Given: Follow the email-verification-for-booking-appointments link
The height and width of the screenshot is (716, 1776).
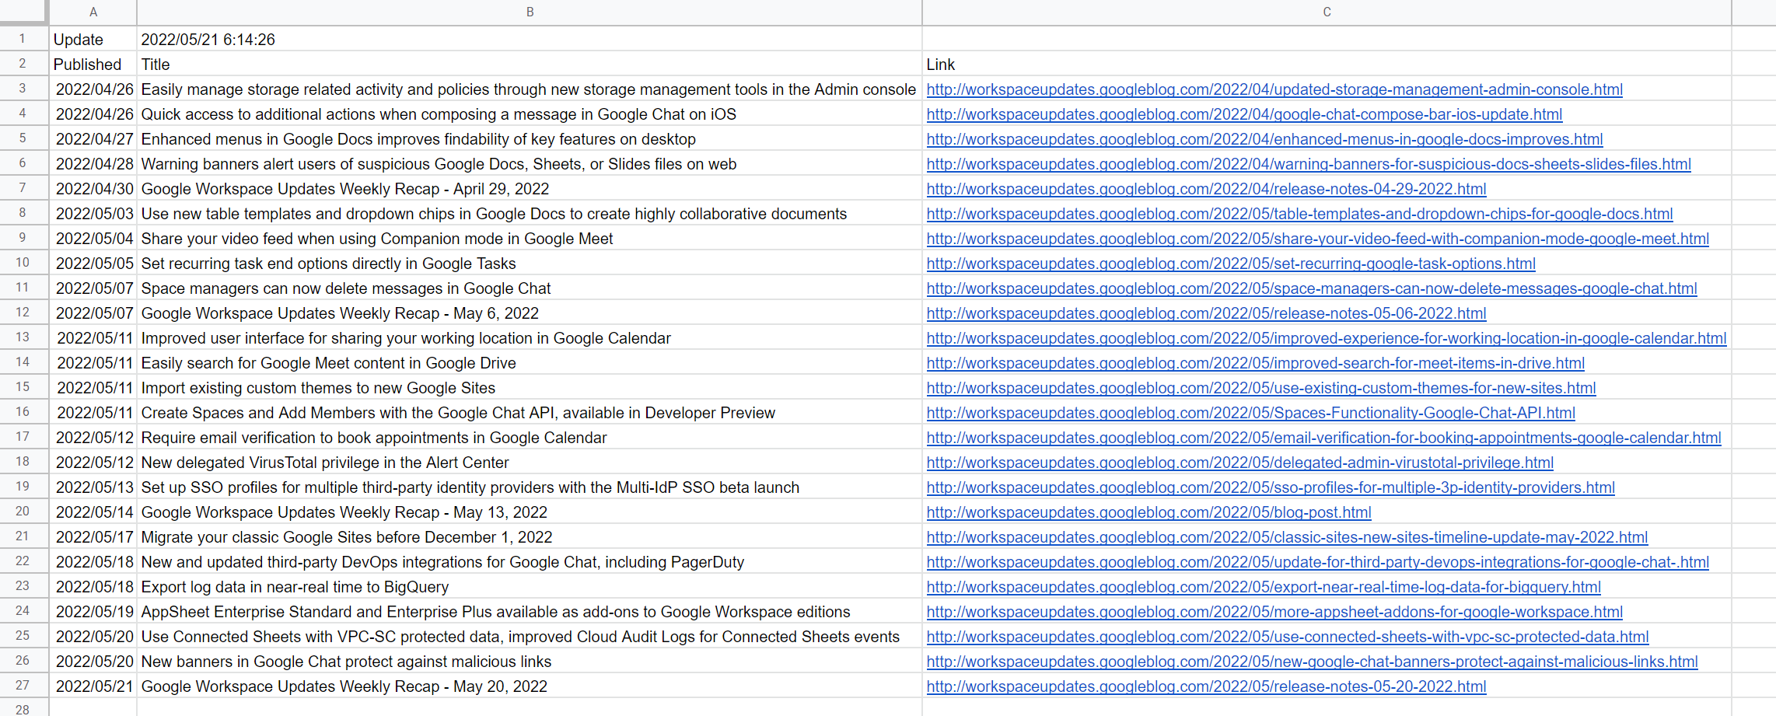Looking at the screenshot, I should tap(1323, 438).
